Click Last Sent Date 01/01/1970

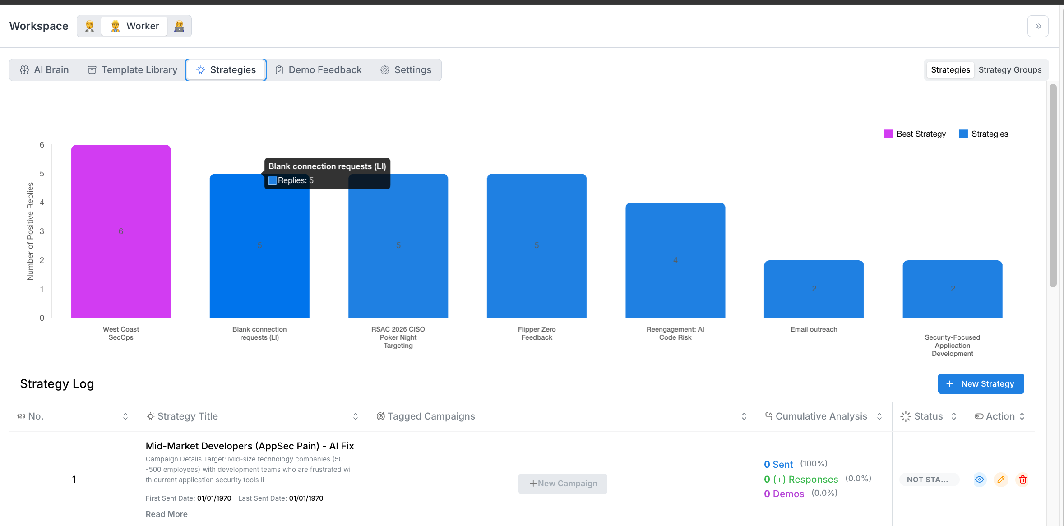coord(306,498)
